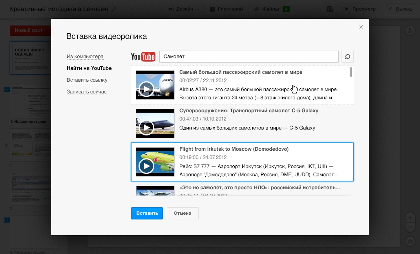
Task: Click the save floppy disk icon
Action: [x=330, y=9]
